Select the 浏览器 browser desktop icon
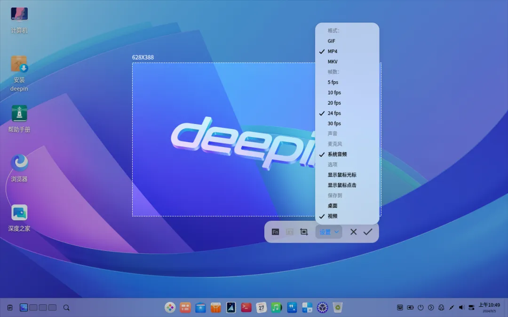 click(19, 169)
